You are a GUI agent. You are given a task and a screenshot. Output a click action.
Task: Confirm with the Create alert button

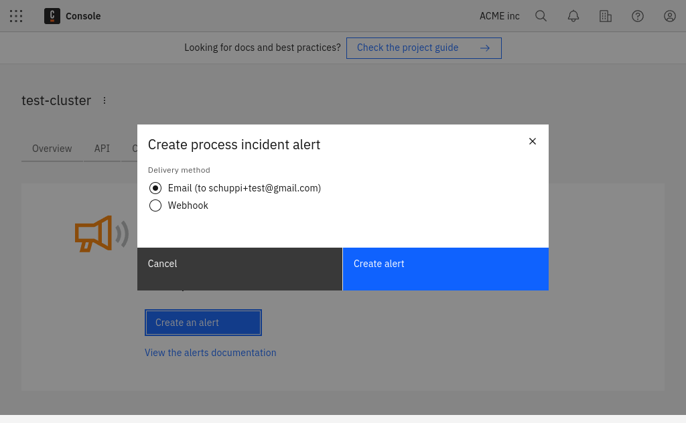[445, 269]
